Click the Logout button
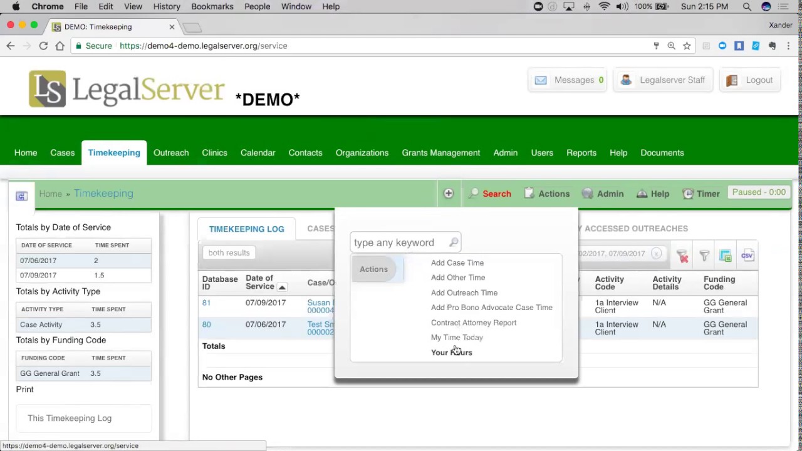802x451 pixels. [x=750, y=80]
